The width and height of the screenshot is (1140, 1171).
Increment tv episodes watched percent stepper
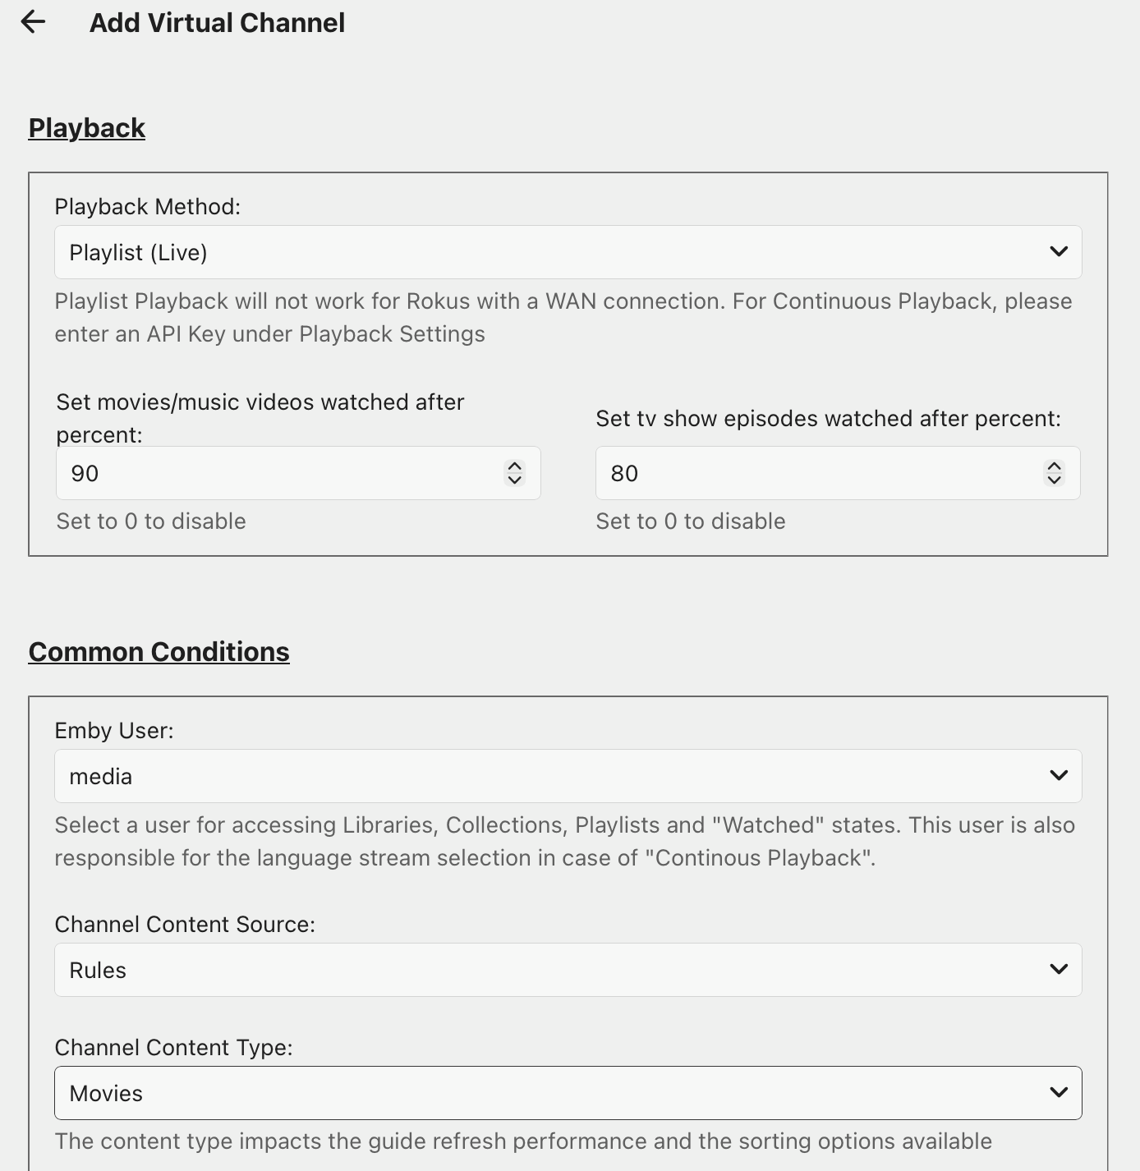point(1054,466)
